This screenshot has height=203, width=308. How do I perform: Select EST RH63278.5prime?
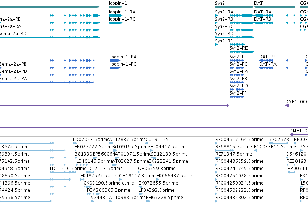[x=148, y=201]
